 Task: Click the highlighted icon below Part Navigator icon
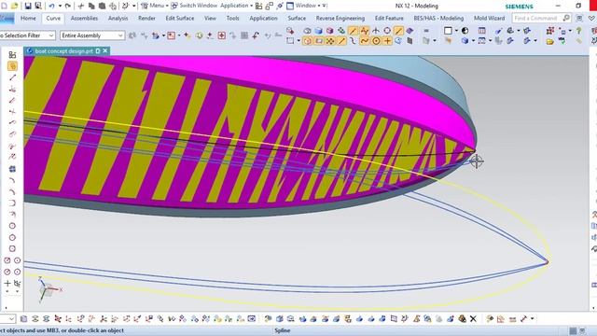12,66
